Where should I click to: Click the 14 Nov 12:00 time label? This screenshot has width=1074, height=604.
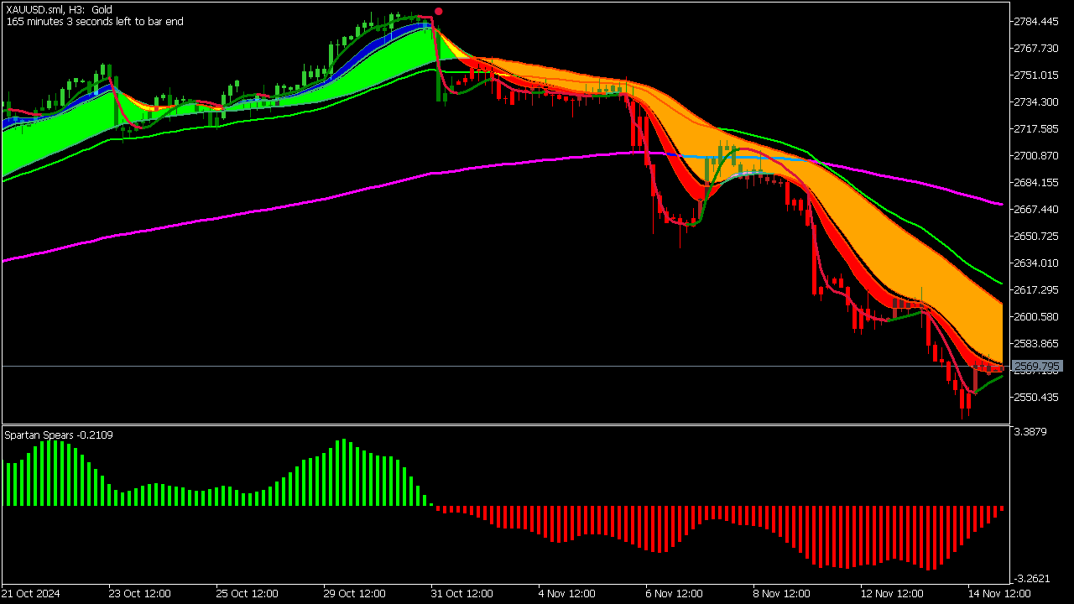pos(999,593)
